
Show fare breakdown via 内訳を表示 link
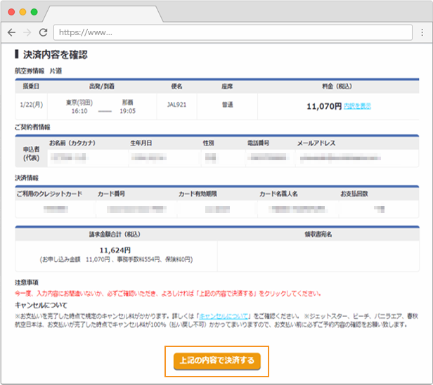click(357, 106)
